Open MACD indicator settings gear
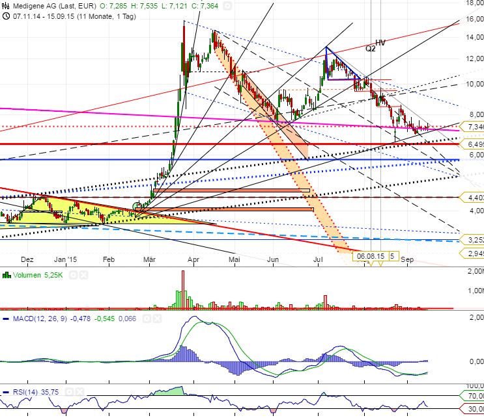This screenshot has height=418, width=484. click(147, 319)
